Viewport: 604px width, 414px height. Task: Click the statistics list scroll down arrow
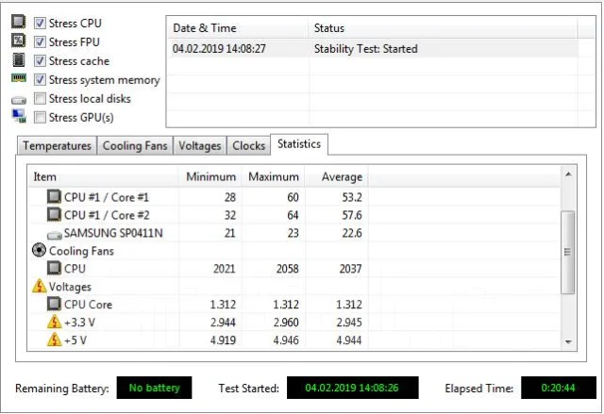568,342
